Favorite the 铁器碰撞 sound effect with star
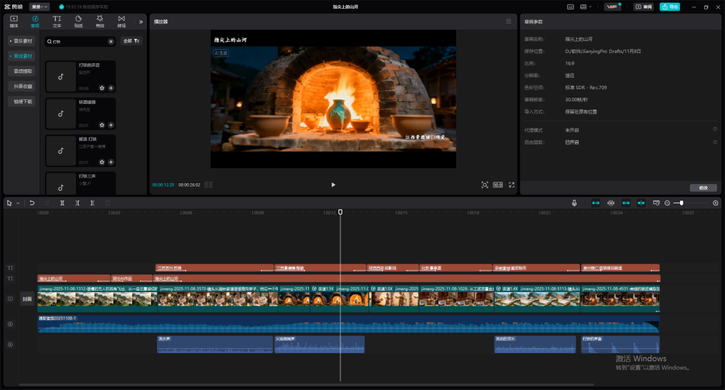725x390 pixels. click(102, 125)
